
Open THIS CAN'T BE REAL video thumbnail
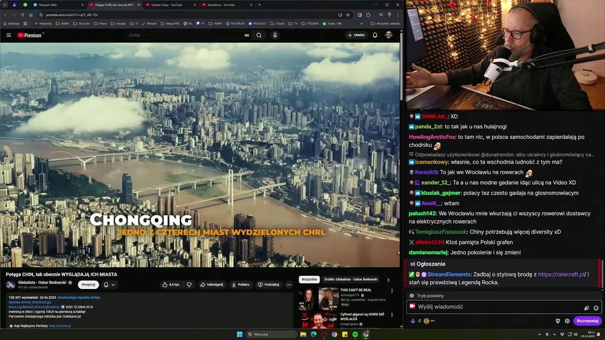point(319,299)
